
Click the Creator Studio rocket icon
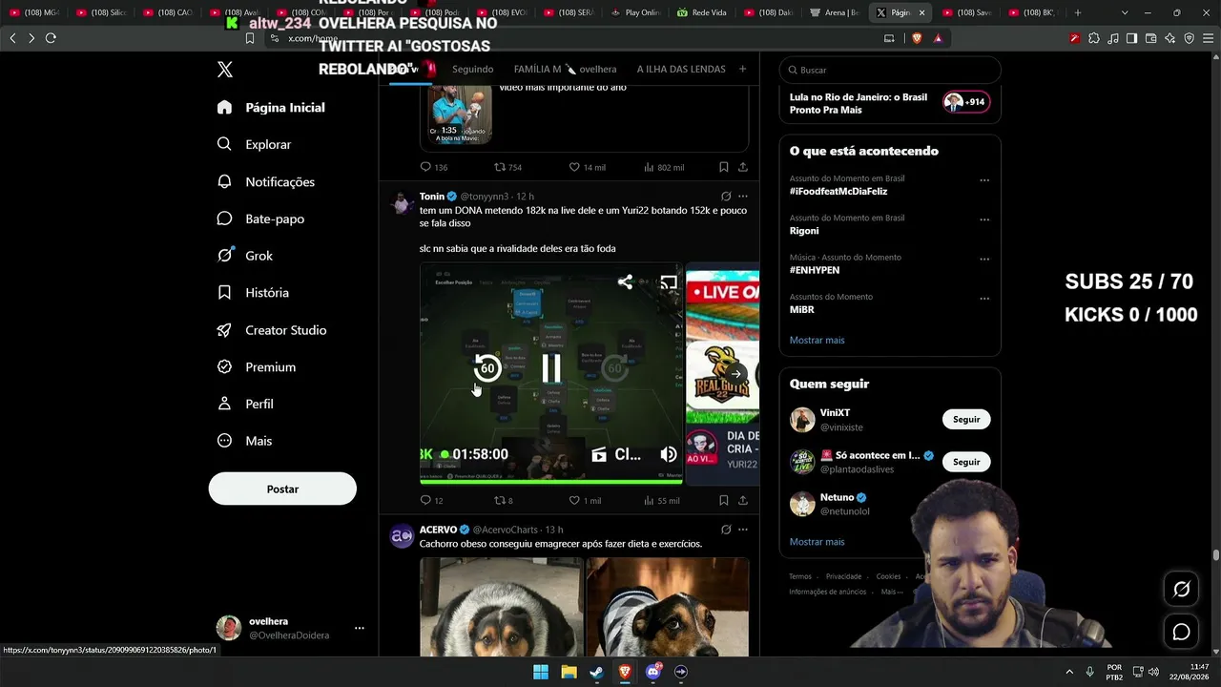coord(224,330)
